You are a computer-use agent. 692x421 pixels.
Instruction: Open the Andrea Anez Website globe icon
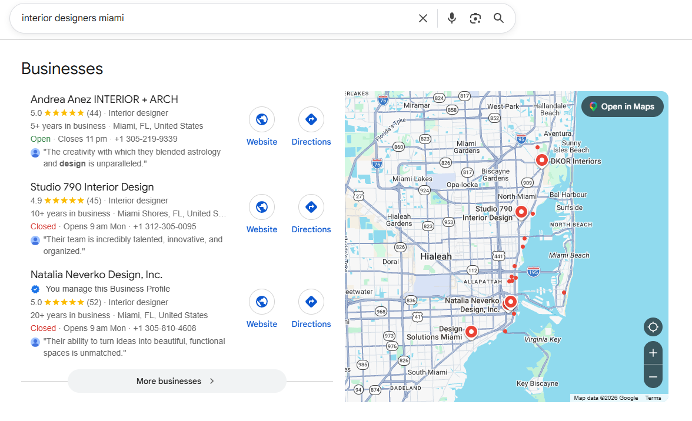262,119
